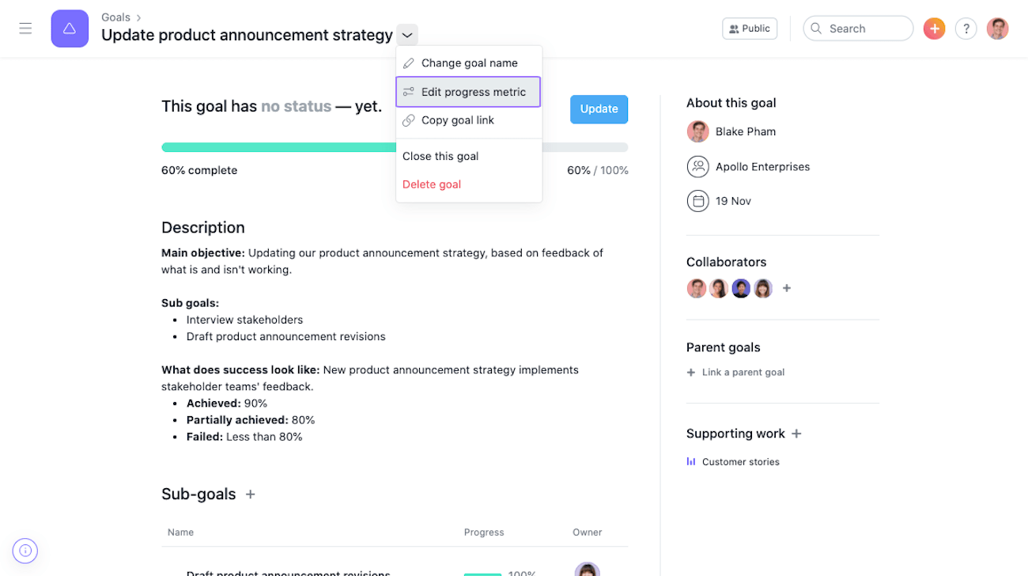Collapse the goal name dropdown arrow
The width and height of the screenshot is (1028, 576).
coord(407,35)
